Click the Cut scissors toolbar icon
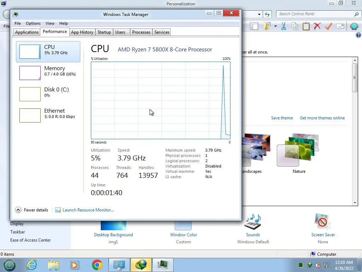The width and height of the screenshot is (362, 272). (284, 26)
